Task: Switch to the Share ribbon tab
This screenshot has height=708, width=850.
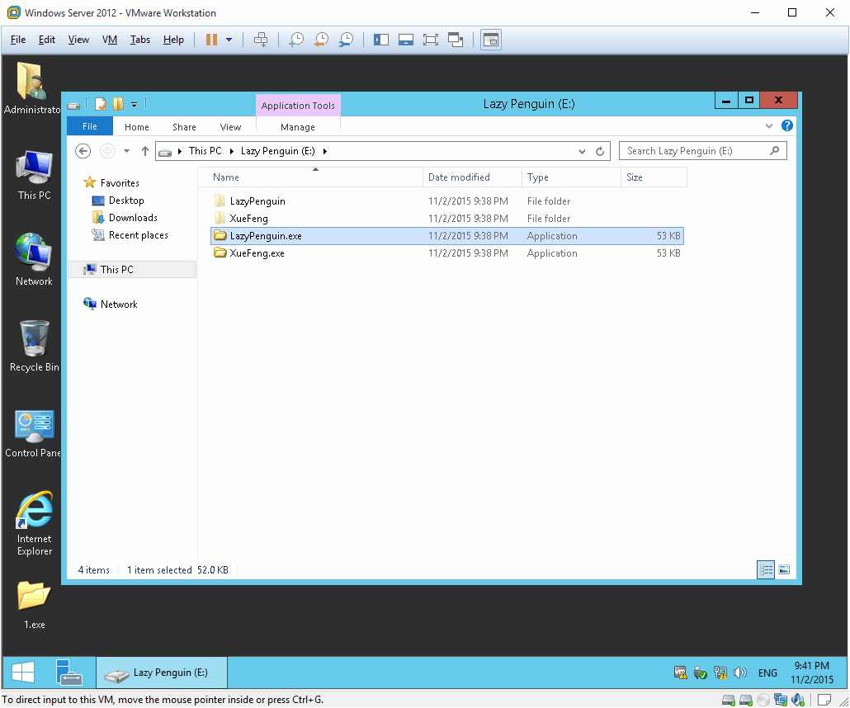Action: click(184, 127)
